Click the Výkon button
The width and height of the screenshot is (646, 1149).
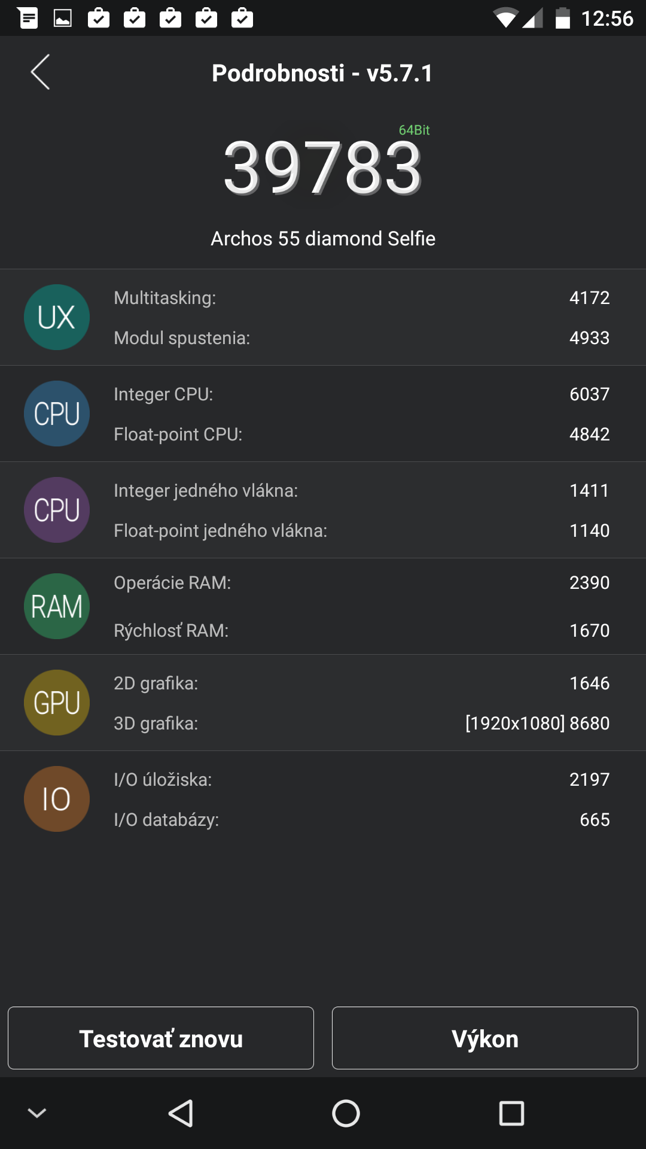click(x=485, y=1038)
